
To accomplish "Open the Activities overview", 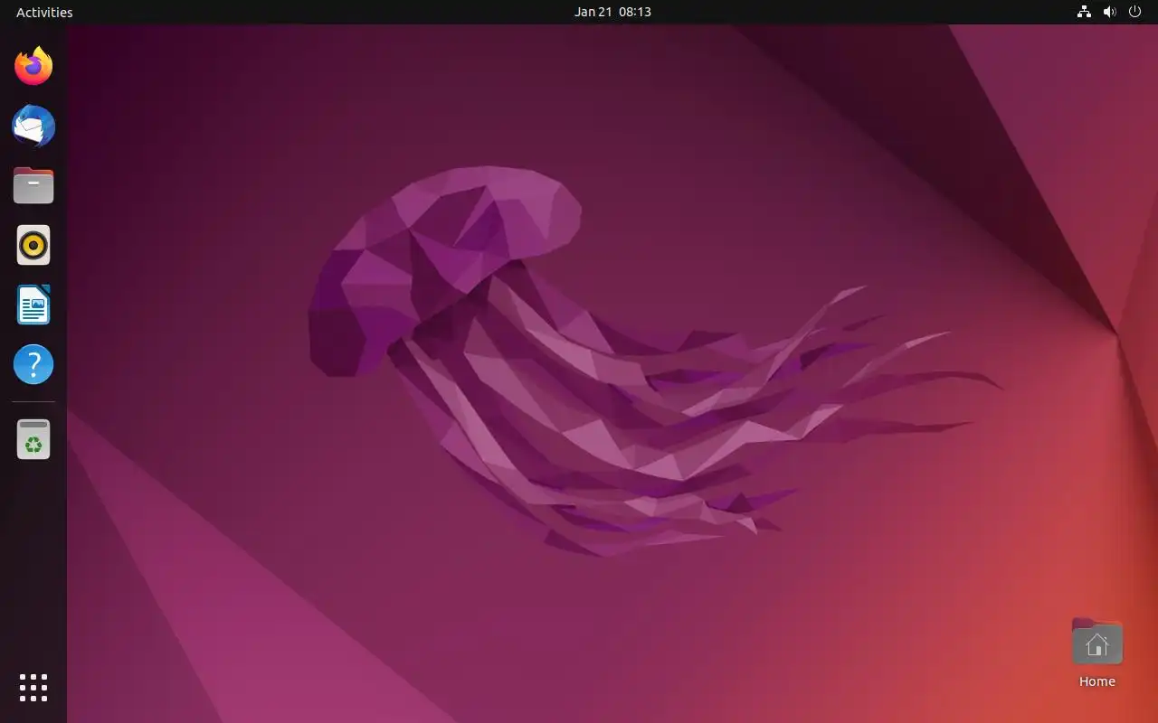I will [x=44, y=12].
